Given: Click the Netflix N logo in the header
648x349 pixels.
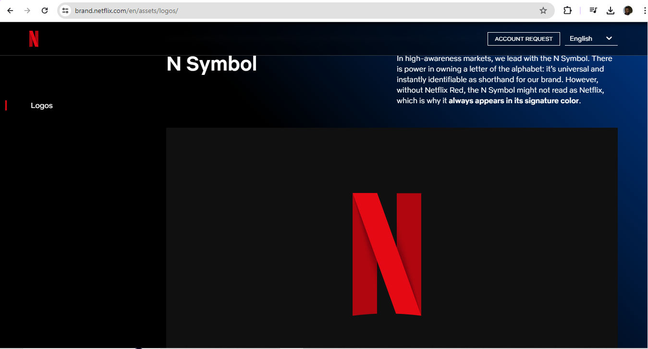Looking at the screenshot, I should [x=34, y=39].
